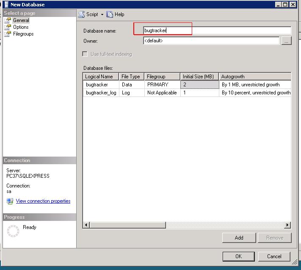This screenshot has width=301, height=270.
Task: Select the bugtracker_log logical name cell
Action: pos(101,93)
